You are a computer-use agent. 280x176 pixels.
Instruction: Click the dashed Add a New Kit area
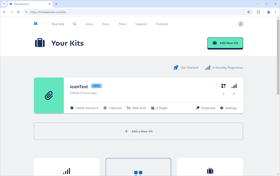point(138,131)
